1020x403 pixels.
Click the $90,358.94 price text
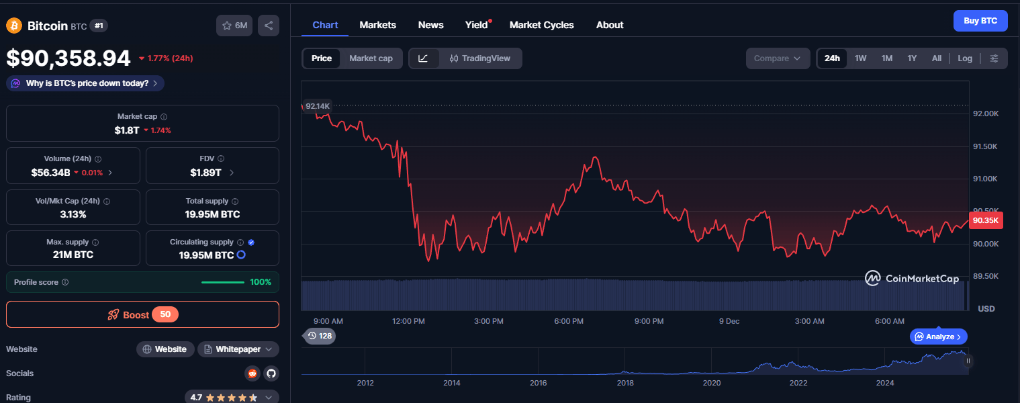pos(68,58)
